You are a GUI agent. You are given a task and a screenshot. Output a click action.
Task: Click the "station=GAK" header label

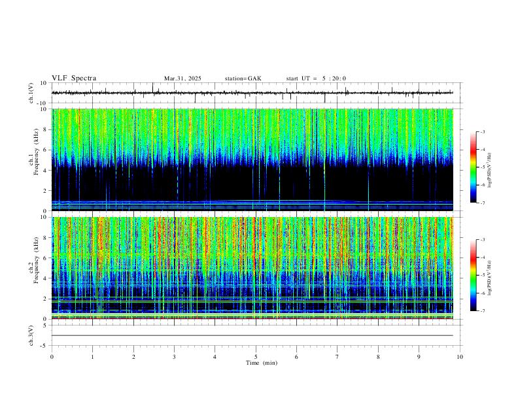(x=243, y=78)
